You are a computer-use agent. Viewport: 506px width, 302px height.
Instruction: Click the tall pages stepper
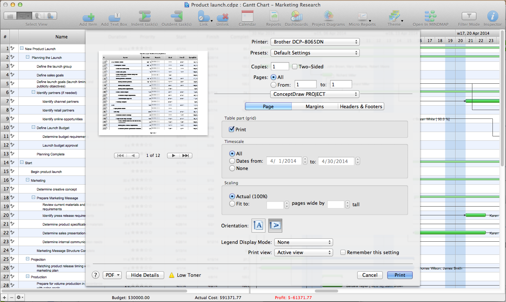[347, 204]
